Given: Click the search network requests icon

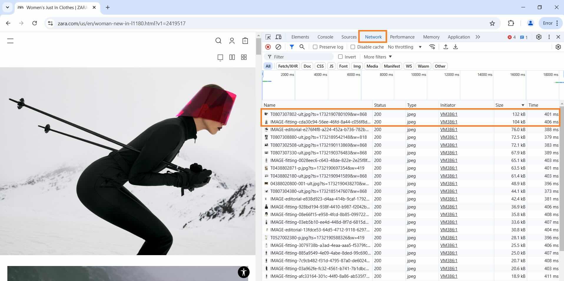Looking at the screenshot, I should [302, 47].
